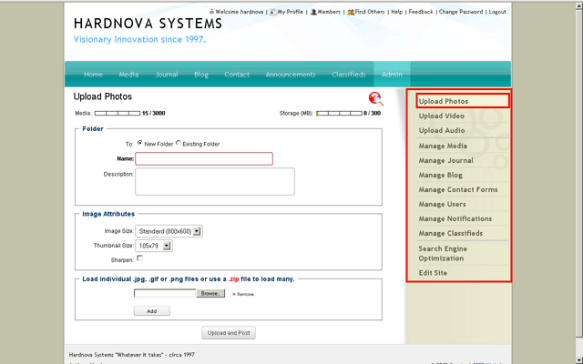Screen dimensions: 583x364
Task: Open the Thumbnail Size dropdown
Action: tap(154, 246)
